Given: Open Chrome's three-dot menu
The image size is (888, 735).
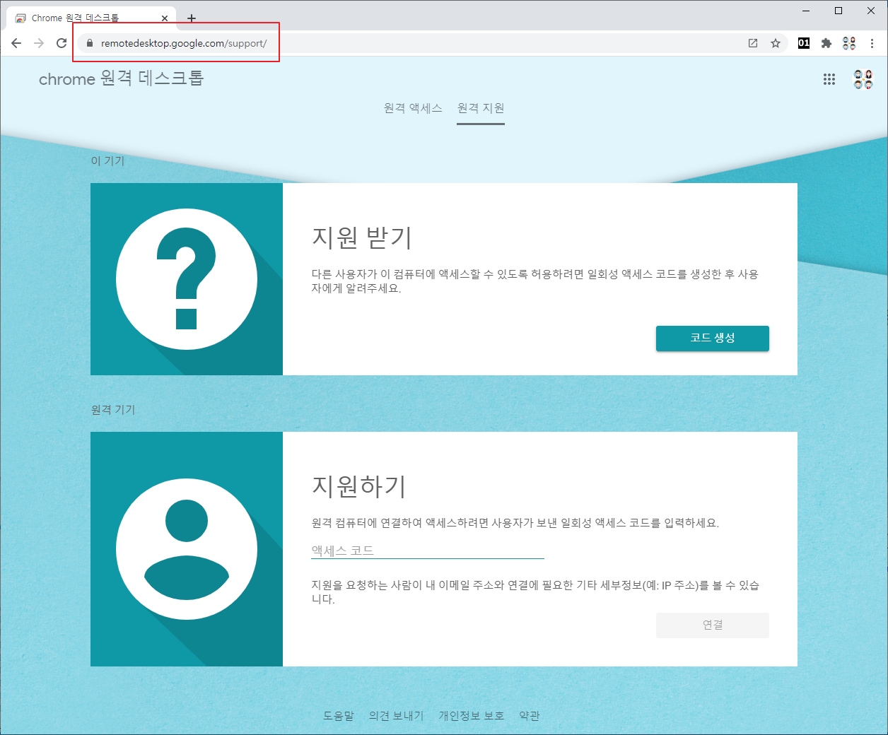Looking at the screenshot, I should coord(872,43).
